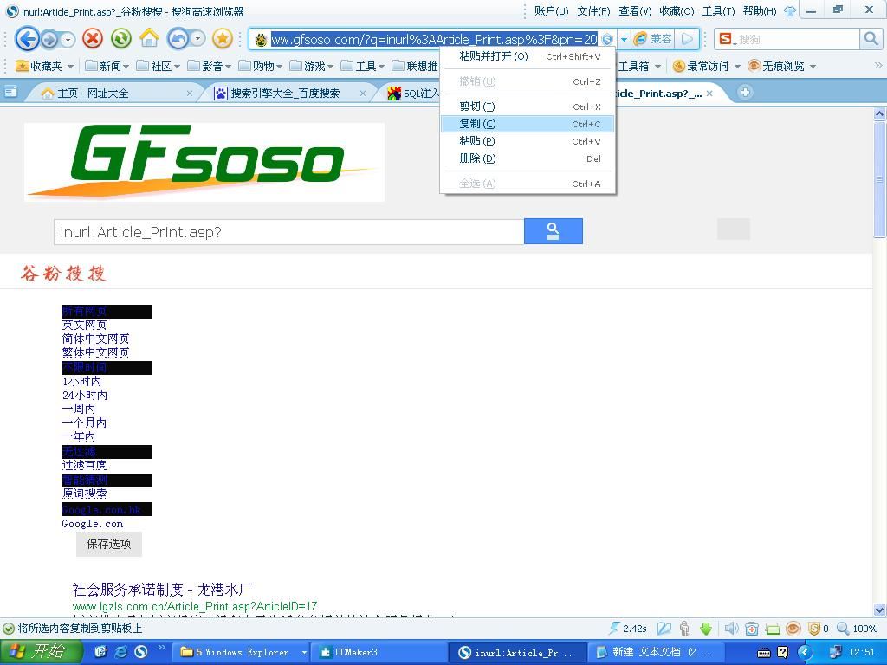Open dropdown arrow beside forward button
The width and height of the screenshot is (887, 665).
[x=68, y=40]
